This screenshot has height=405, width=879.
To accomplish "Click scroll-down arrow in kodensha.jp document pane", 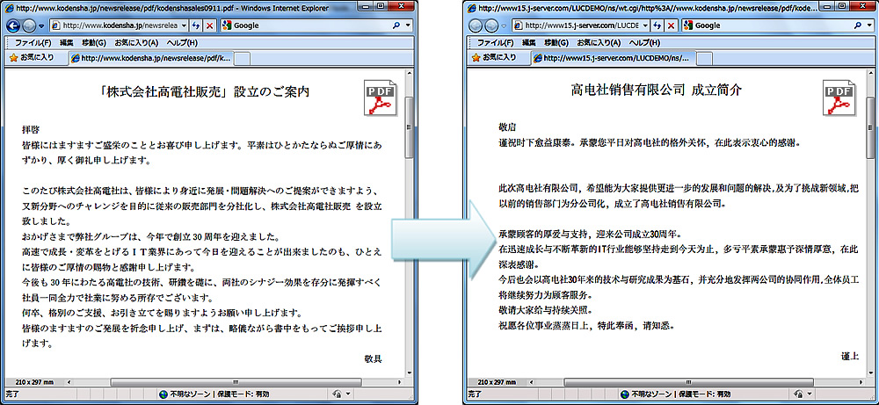I will (410, 372).
